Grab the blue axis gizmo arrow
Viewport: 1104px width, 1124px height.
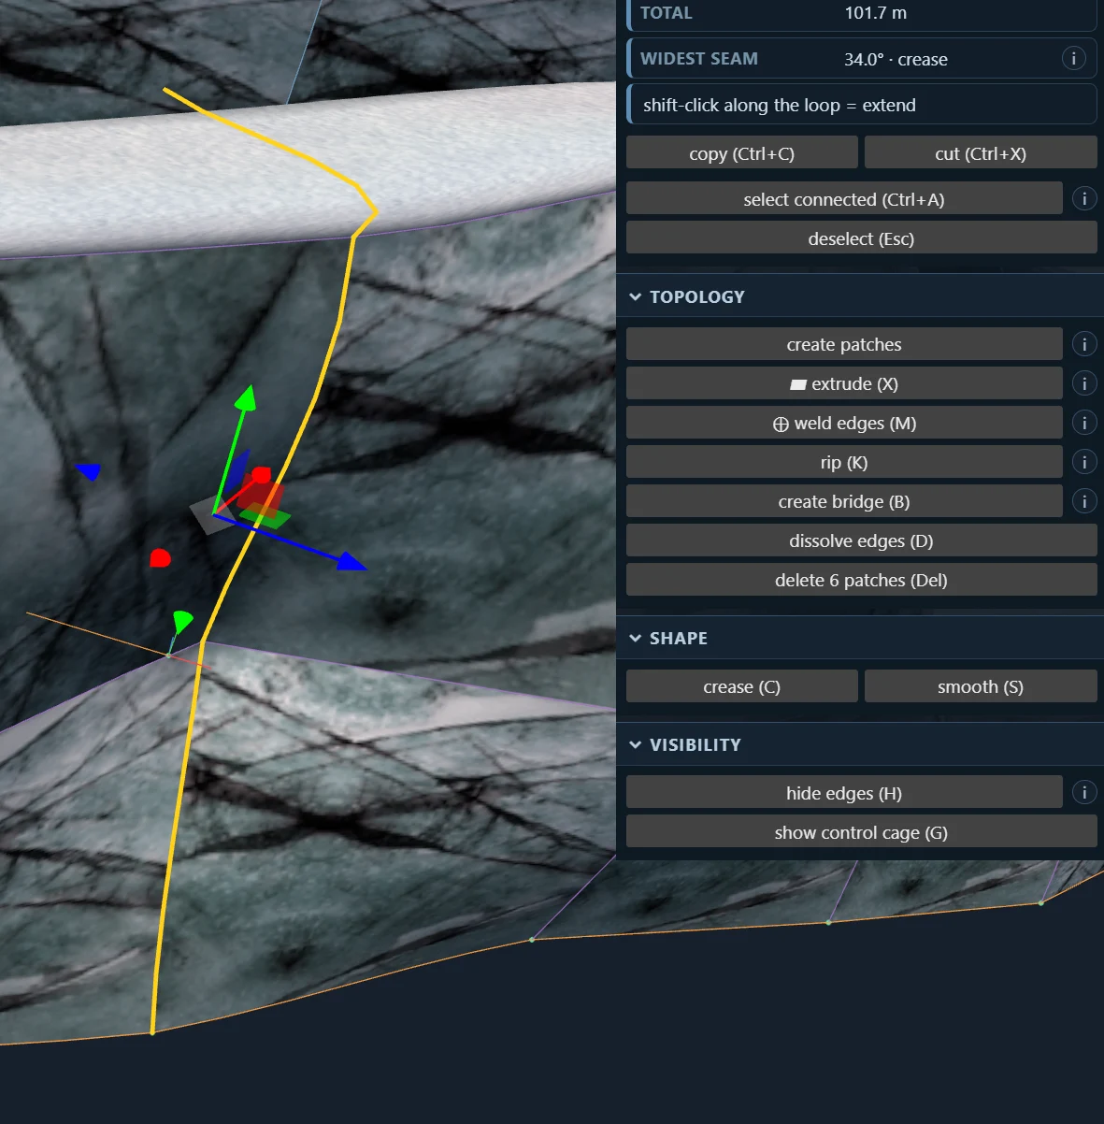(351, 560)
